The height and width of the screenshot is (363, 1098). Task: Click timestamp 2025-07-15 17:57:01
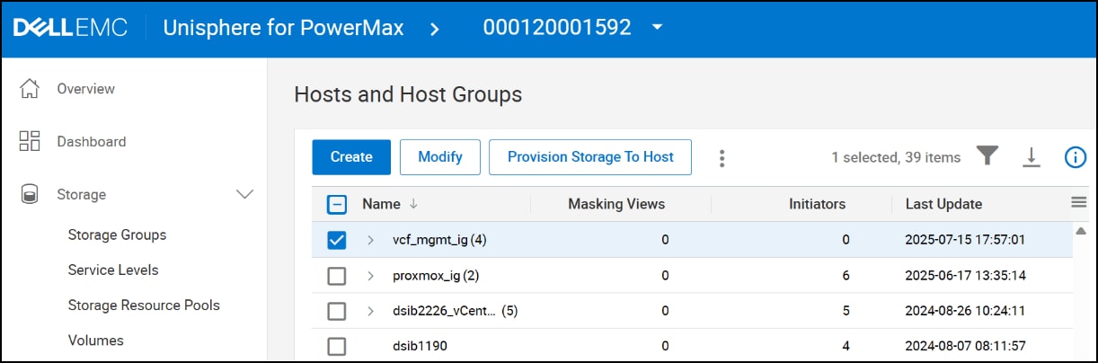click(965, 240)
